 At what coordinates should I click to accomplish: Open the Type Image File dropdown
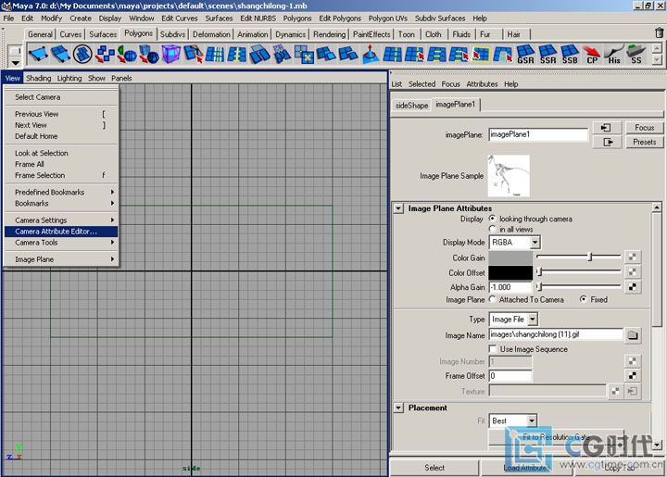513,320
